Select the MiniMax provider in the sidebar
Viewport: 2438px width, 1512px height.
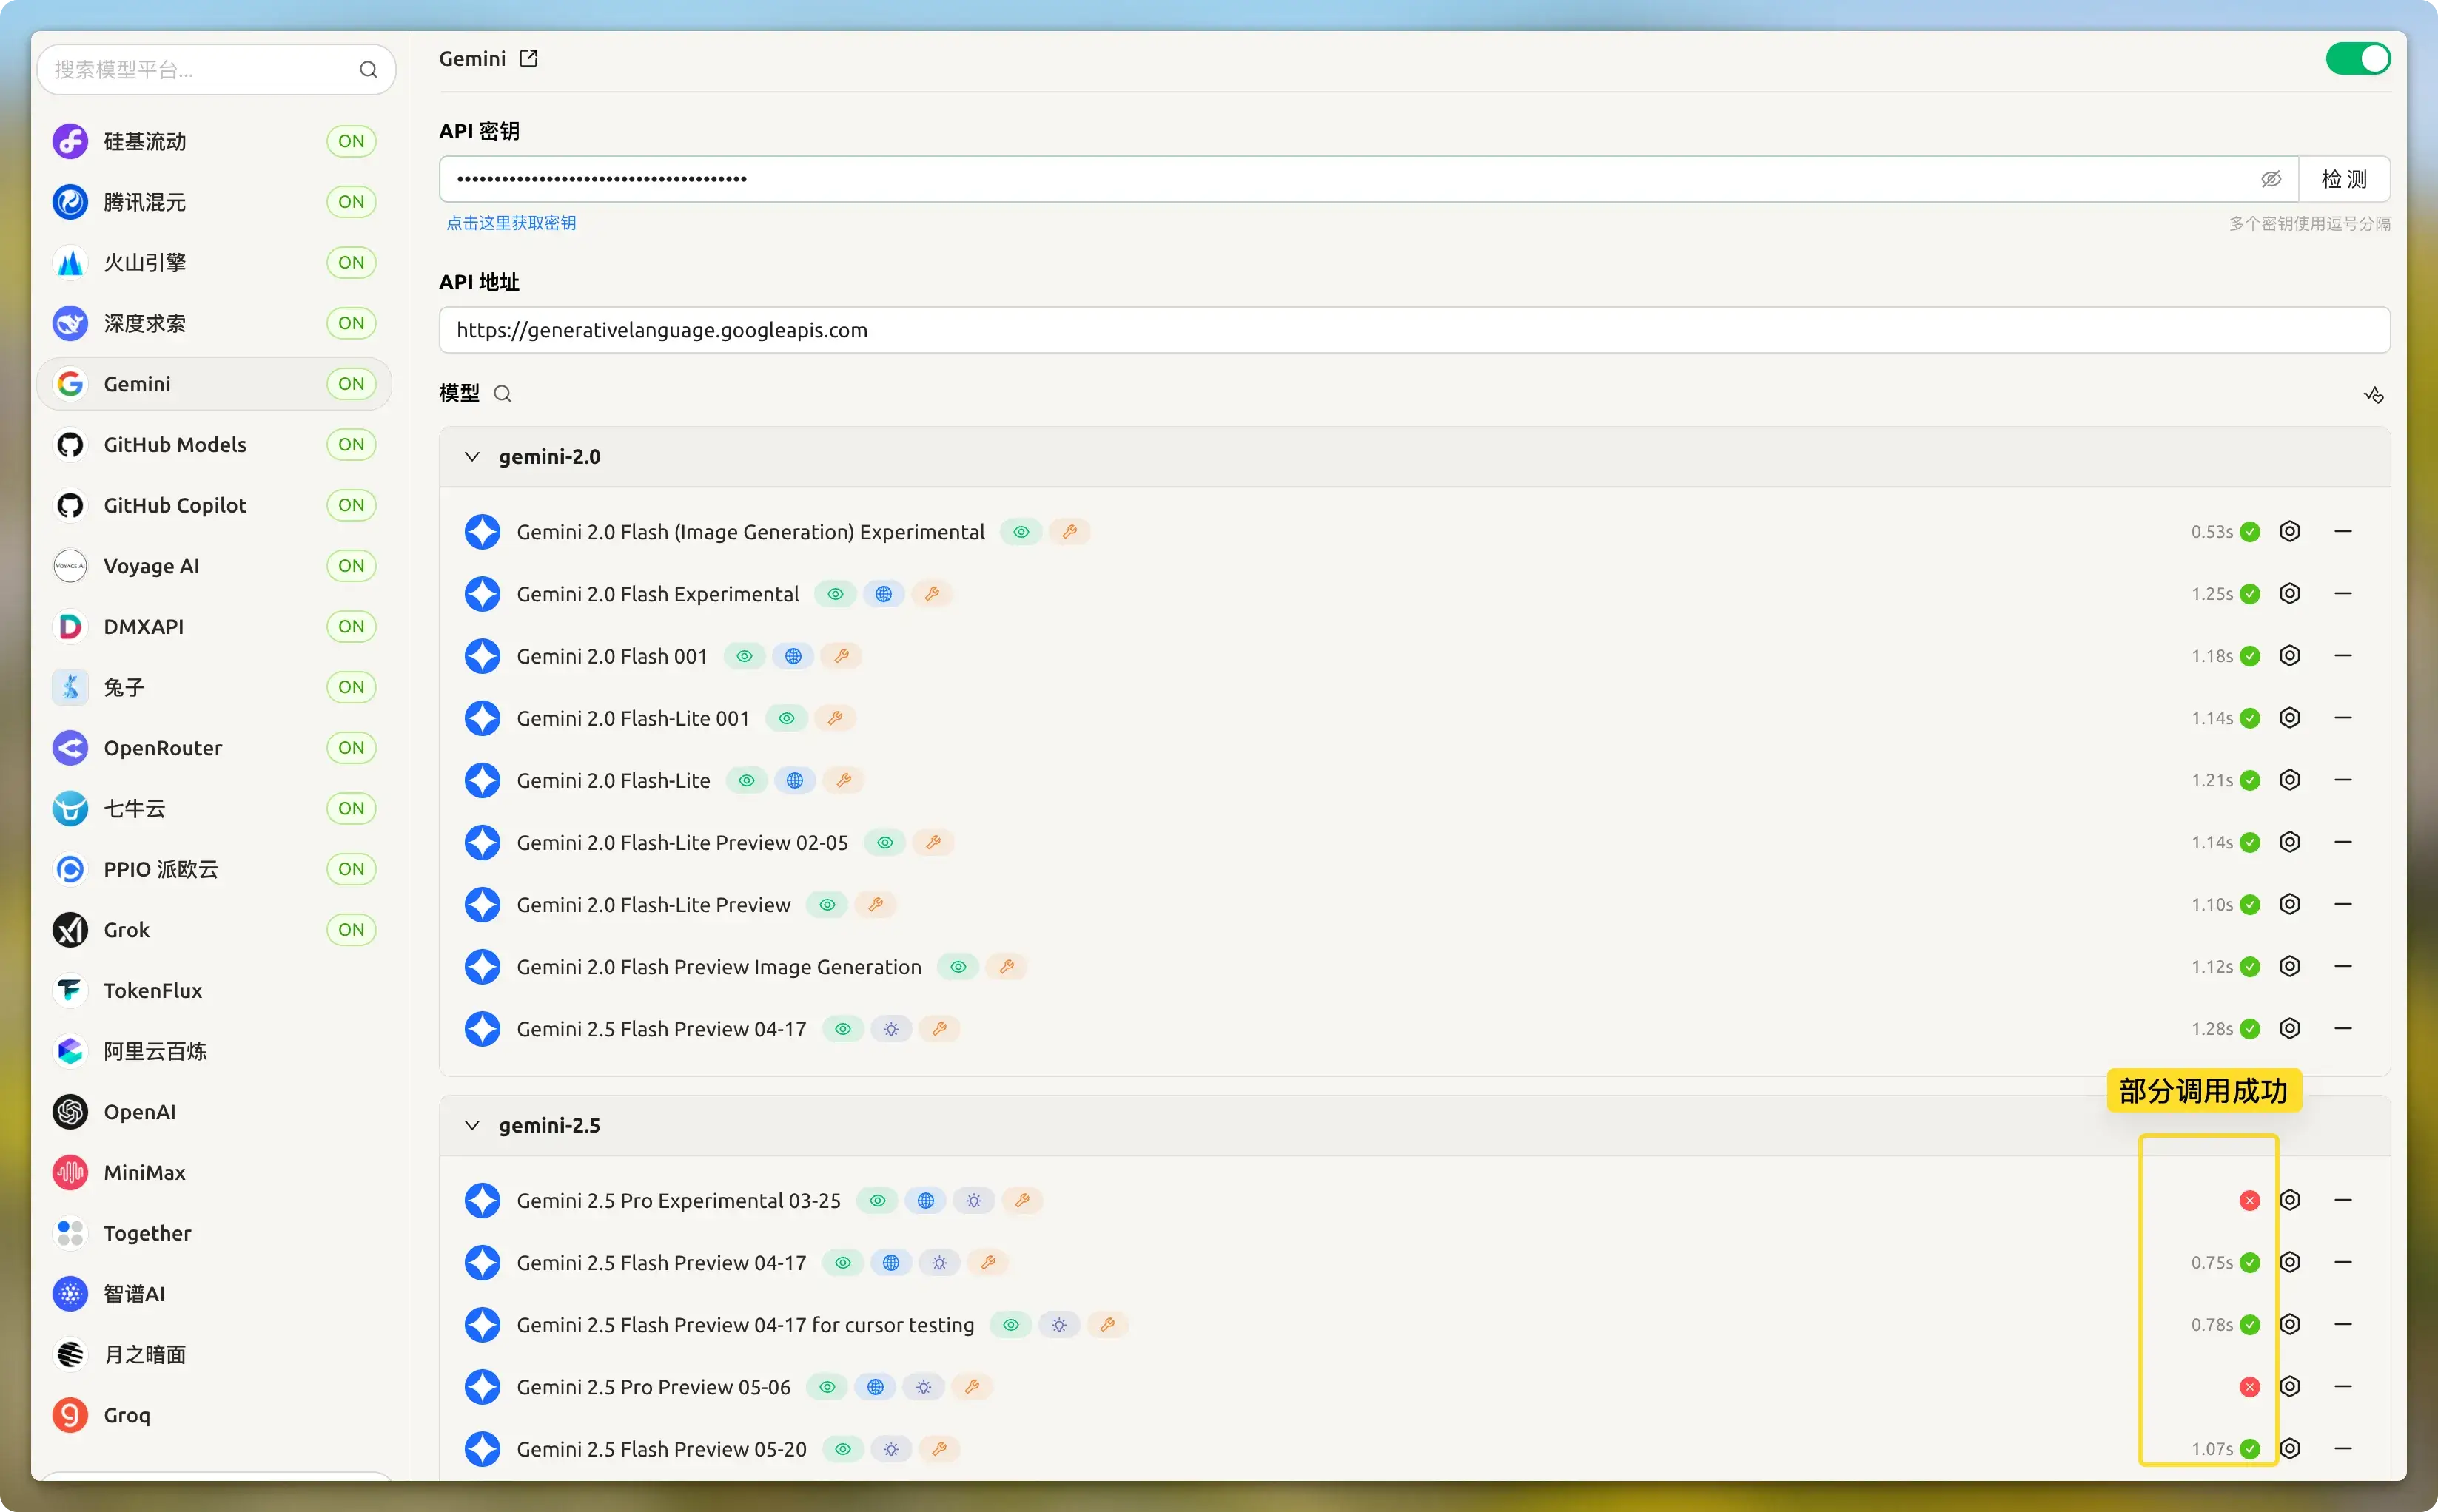pyautogui.click(x=143, y=1172)
